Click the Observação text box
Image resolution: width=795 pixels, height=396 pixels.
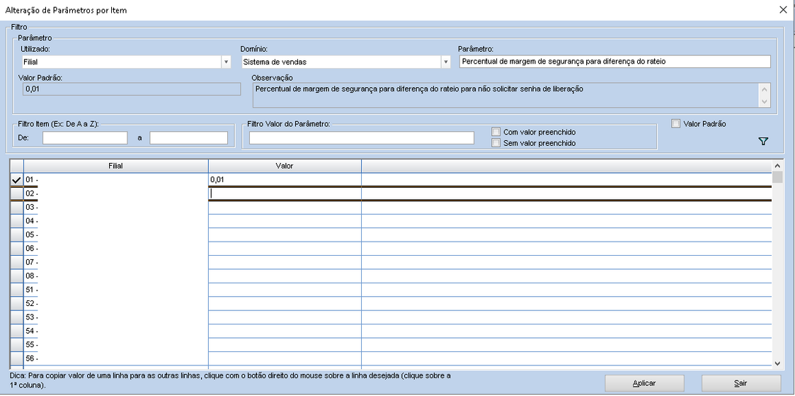[x=506, y=96]
